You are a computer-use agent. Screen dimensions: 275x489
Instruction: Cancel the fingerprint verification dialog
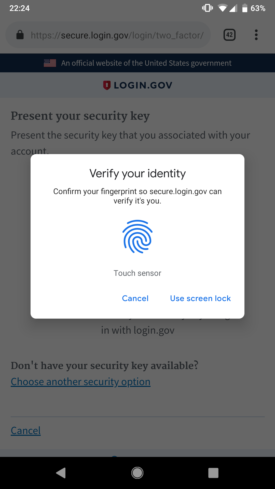[x=135, y=298]
